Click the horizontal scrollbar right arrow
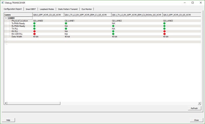The width and height of the screenshot is (205, 124). coord(199,103)
